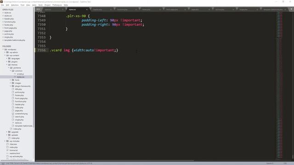Expand the uploads folder

click(x=7, y=135)
